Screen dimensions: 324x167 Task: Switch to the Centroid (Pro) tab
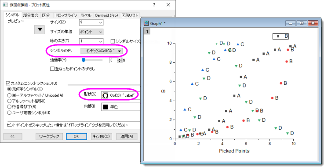(x=106, y=15)
